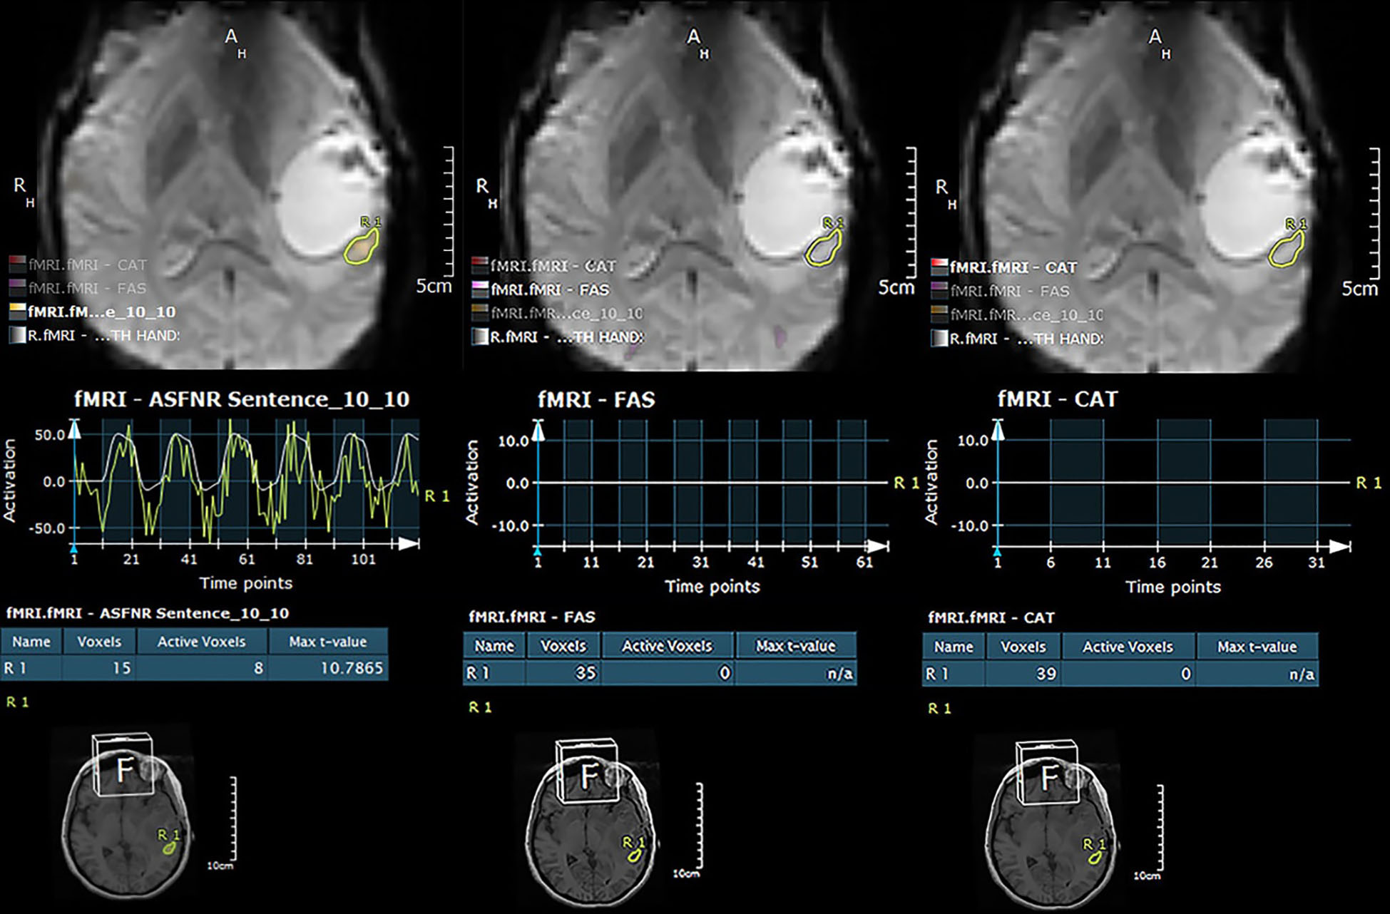The image size is (1390, 914).
Task: Click the R 1 ROI marker on the right thumbnail brain
Action: pos(1093,858)
